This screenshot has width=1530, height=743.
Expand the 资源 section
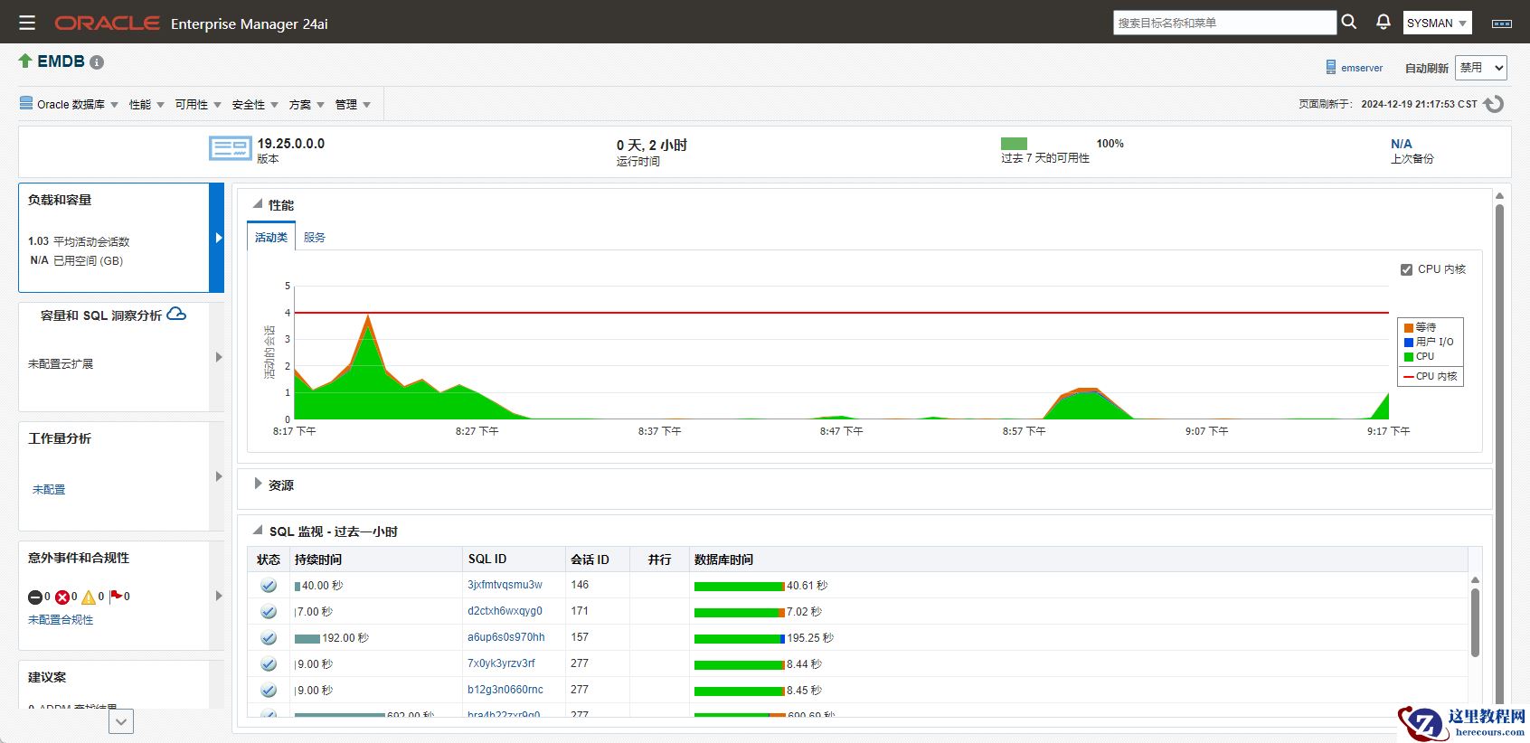click(x=258, y=484)
